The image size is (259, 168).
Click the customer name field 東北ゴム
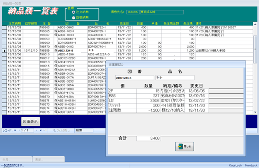162,12
